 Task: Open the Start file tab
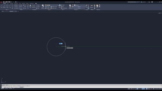point(3,11)
